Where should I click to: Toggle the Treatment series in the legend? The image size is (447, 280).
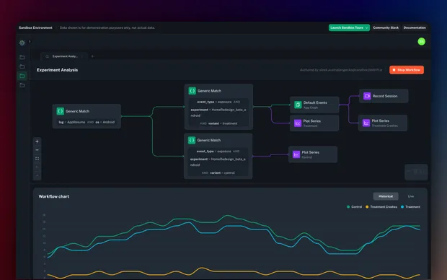click(x=410, y=207)
